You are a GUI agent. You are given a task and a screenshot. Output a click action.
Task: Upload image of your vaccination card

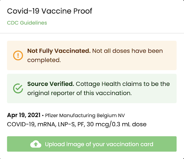click(x=92, y=144)
